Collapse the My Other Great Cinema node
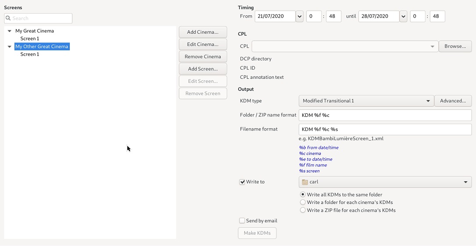This screenshot has height=246, width=476. (x=9, y=47)
